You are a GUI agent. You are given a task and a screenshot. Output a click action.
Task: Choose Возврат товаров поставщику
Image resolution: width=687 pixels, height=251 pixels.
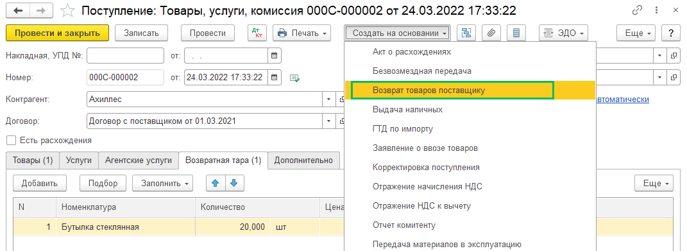click(470, 90)
